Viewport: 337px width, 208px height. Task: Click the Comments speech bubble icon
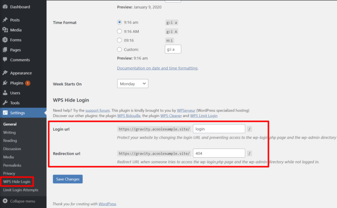point(5,60)
